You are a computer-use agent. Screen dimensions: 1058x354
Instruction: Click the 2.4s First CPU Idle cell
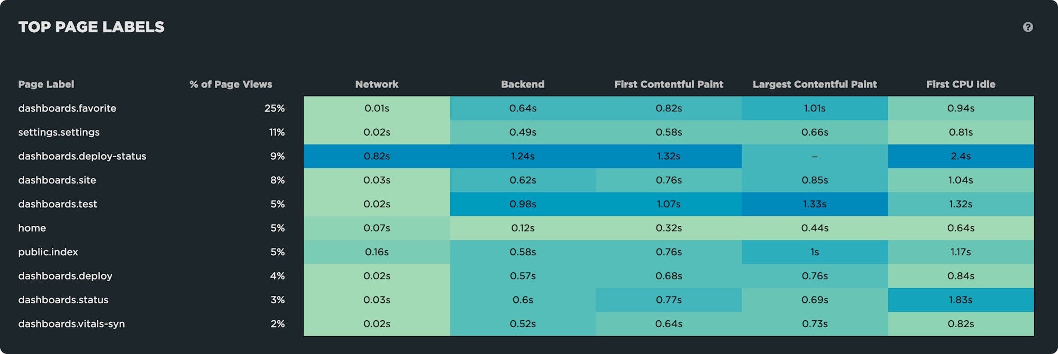(961, 156)
